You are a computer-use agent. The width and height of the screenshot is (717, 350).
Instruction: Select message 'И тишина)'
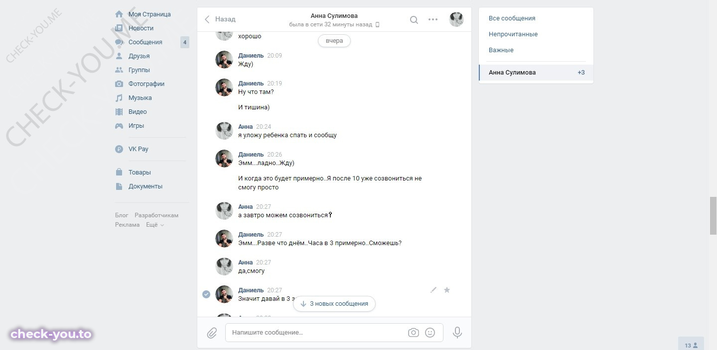coord(254,107)
